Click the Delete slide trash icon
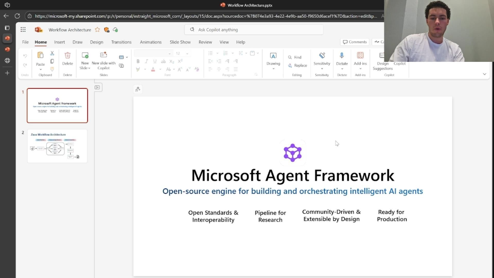Image resolution: width=494 pixels, height=278 pixels. coord(67,56)
